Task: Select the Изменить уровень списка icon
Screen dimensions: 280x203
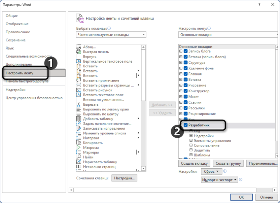Action: [x=79, y=133]
